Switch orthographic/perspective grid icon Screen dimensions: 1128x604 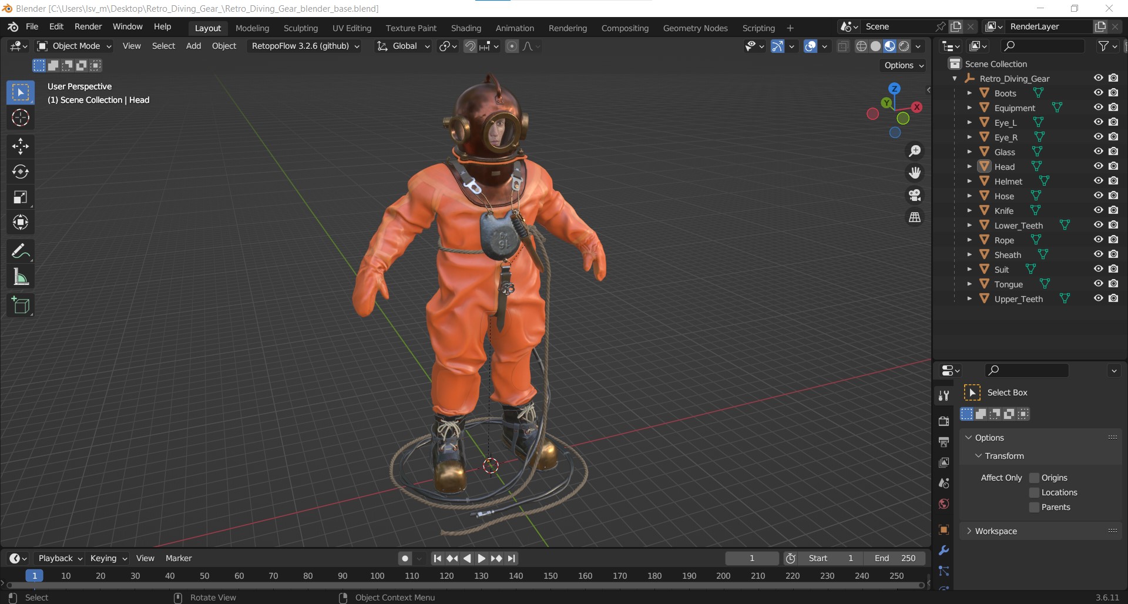pyautogui.click(x=915, y=217)
